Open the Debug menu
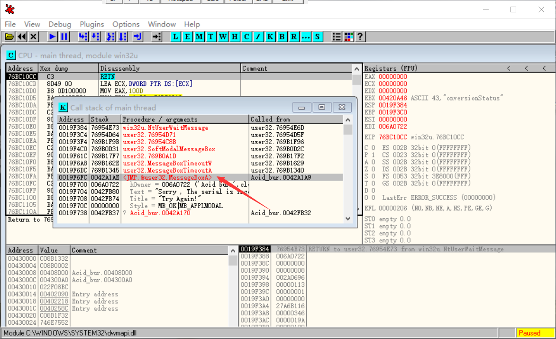Image resolution: width=556 pixels, height=339 pixels. click(60, 24)
